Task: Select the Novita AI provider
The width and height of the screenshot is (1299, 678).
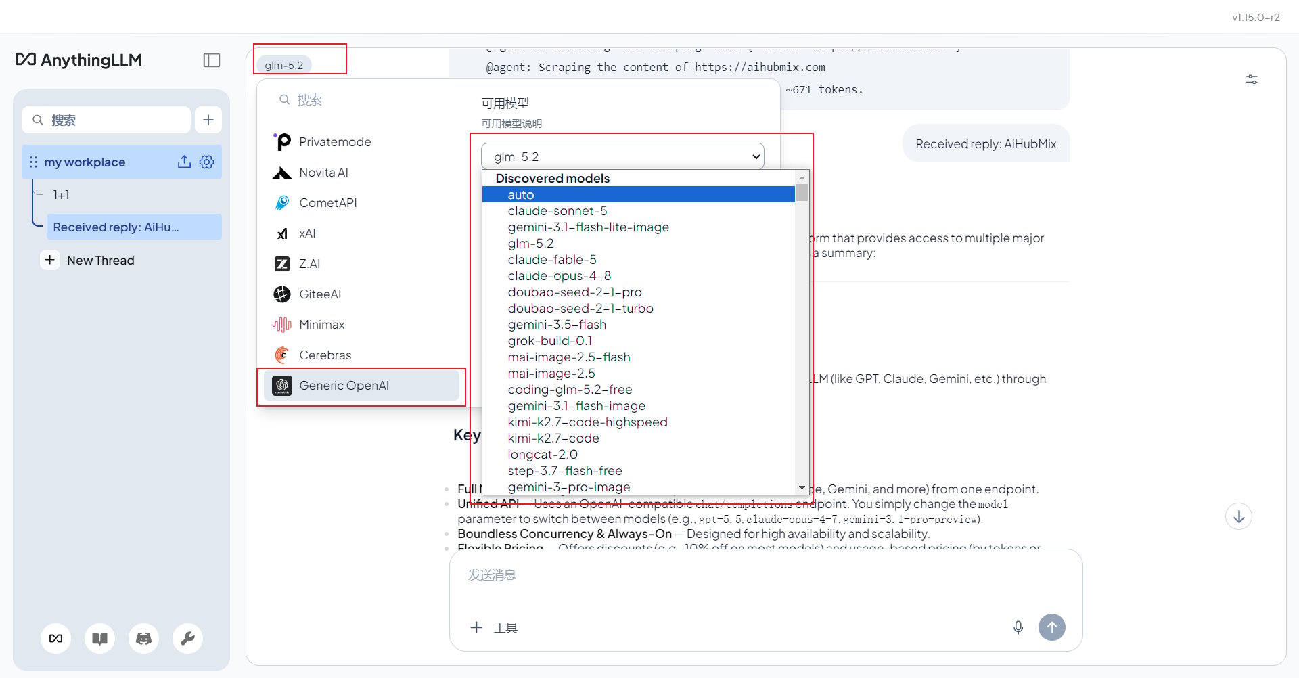Action: (x=361, y=173)
